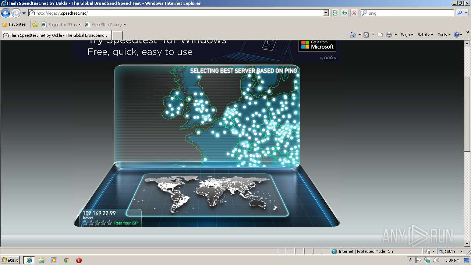
Task: Click the address bar URL field
Action: click(176, 13)
